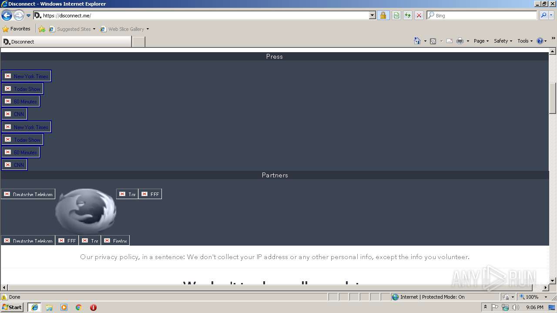Open Windows Explorer folder taskbar icon
This screenshot has width=557, height=313.
(x=49, y=307)
